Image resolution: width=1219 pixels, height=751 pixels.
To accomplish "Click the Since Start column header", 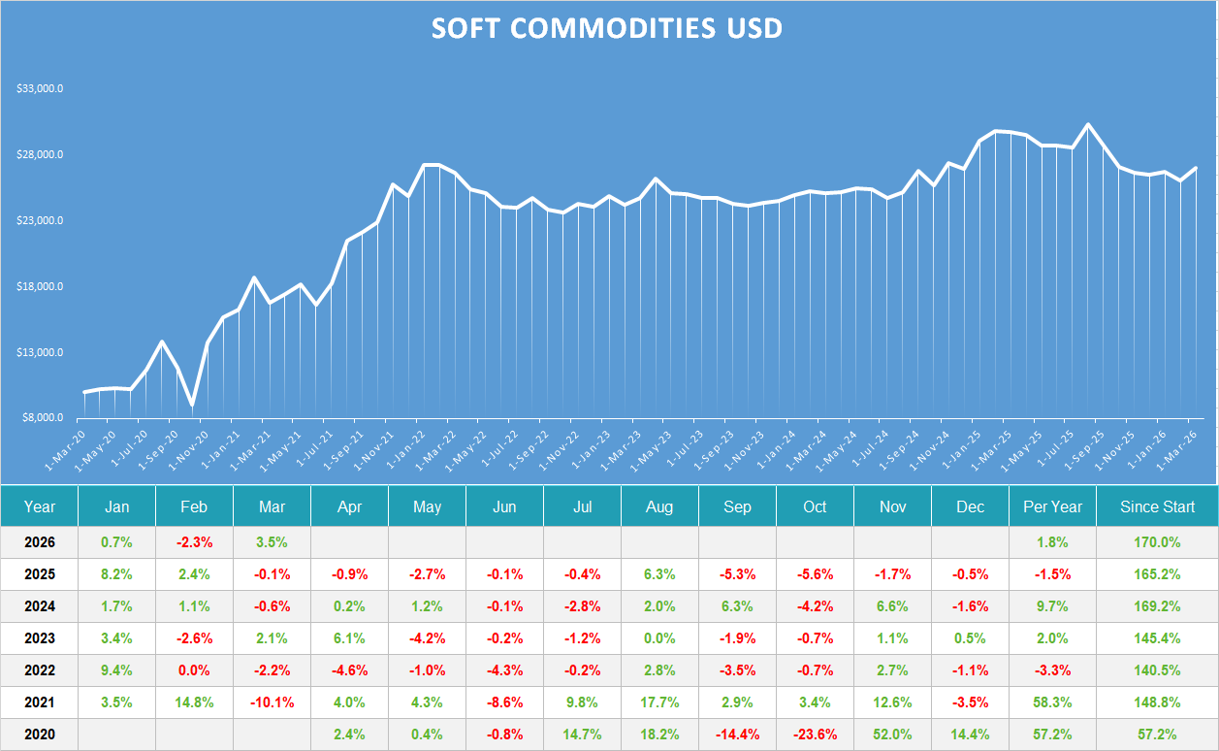I will click(1157, 506).
